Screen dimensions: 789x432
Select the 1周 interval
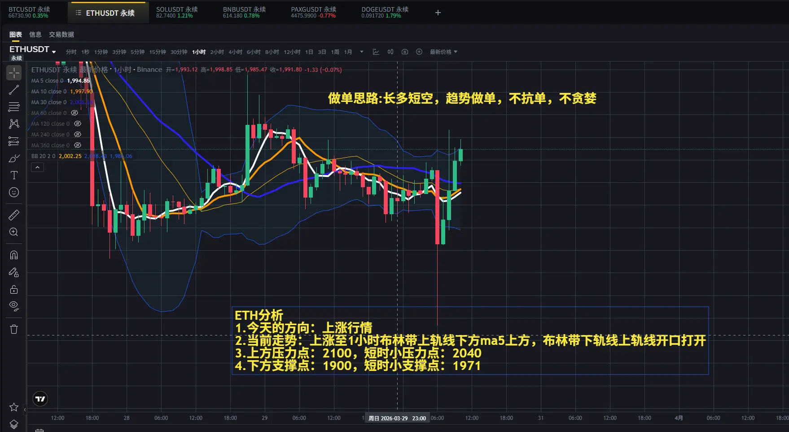point(335,52)
